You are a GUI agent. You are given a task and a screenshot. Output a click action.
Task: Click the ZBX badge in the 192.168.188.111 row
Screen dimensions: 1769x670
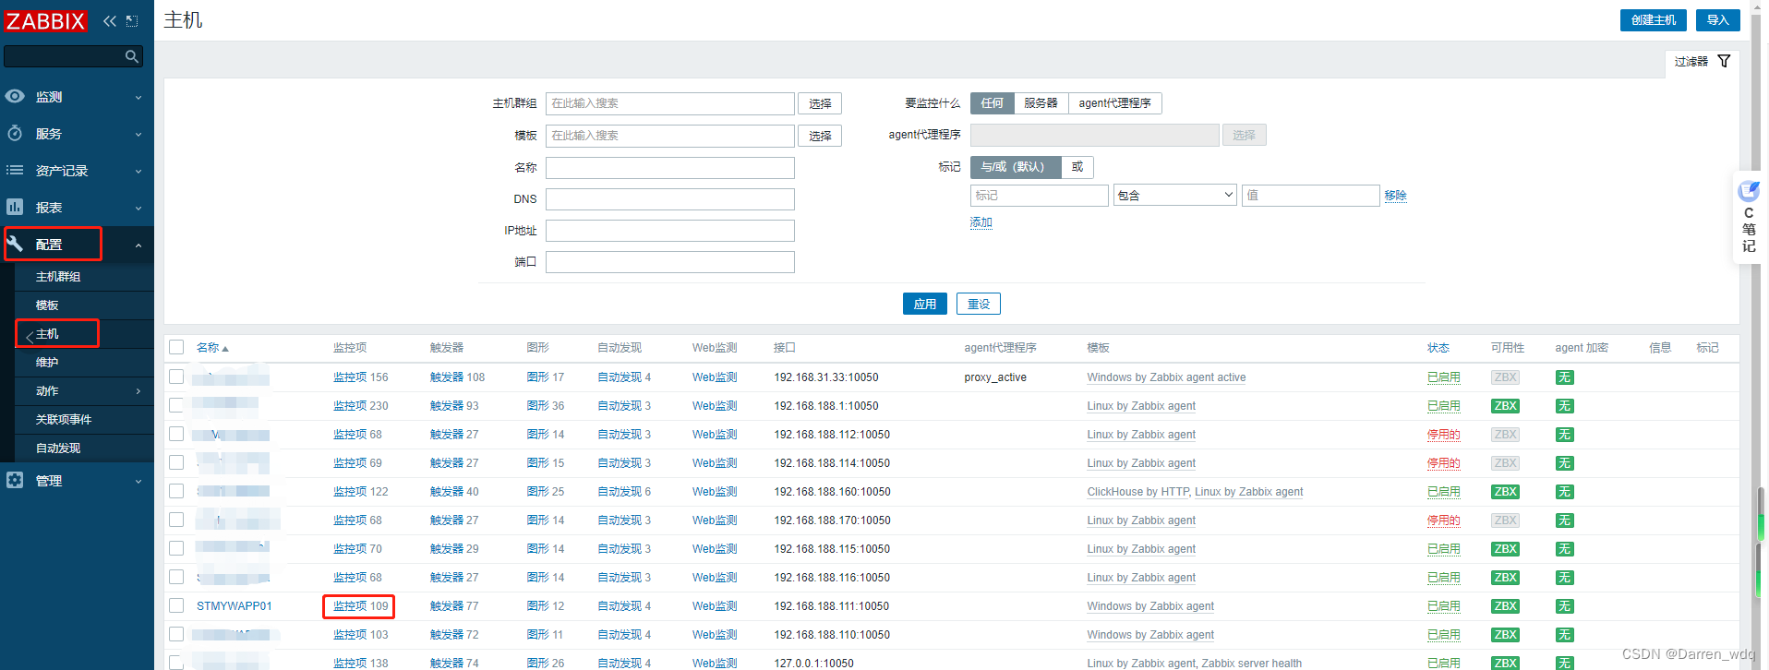[x=1506, y=606]
